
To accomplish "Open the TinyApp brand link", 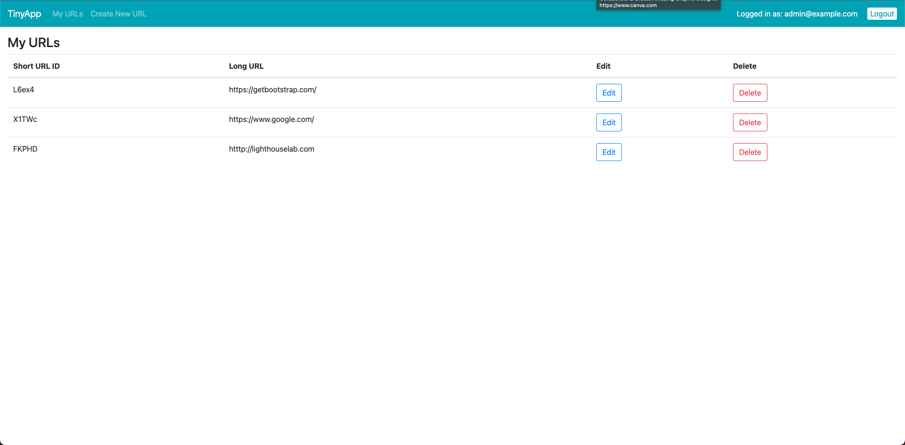I will (x=25, y=14).
